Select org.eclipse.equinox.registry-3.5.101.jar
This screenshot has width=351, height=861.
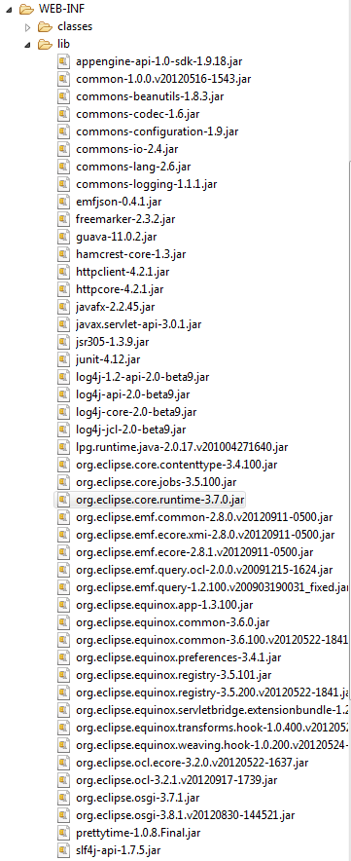pos(173,675)
